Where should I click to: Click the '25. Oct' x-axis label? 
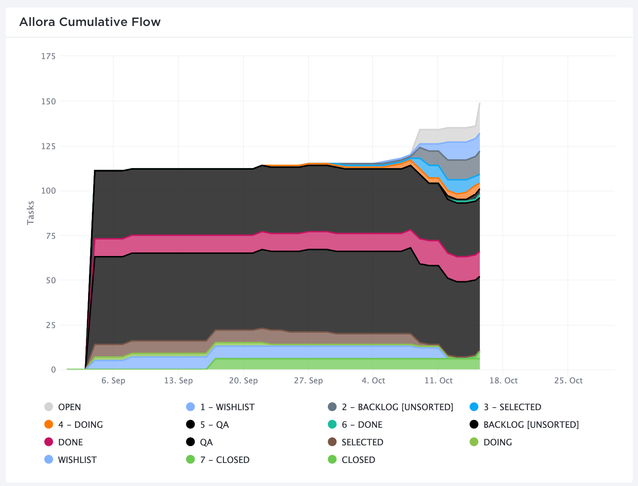click(568, 380)
